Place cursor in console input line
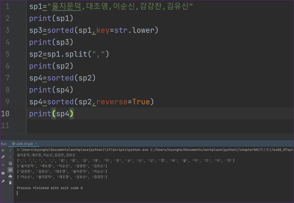This screenshot has height=203, width=294. (x=17, y=193)
